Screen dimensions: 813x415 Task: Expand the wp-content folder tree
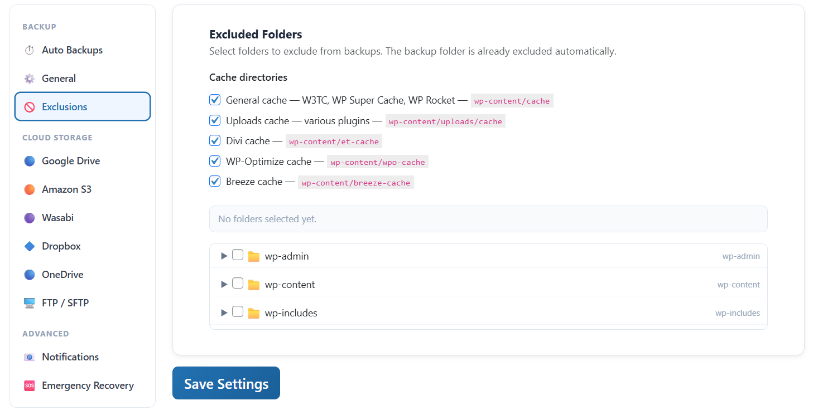pos(224,285)
